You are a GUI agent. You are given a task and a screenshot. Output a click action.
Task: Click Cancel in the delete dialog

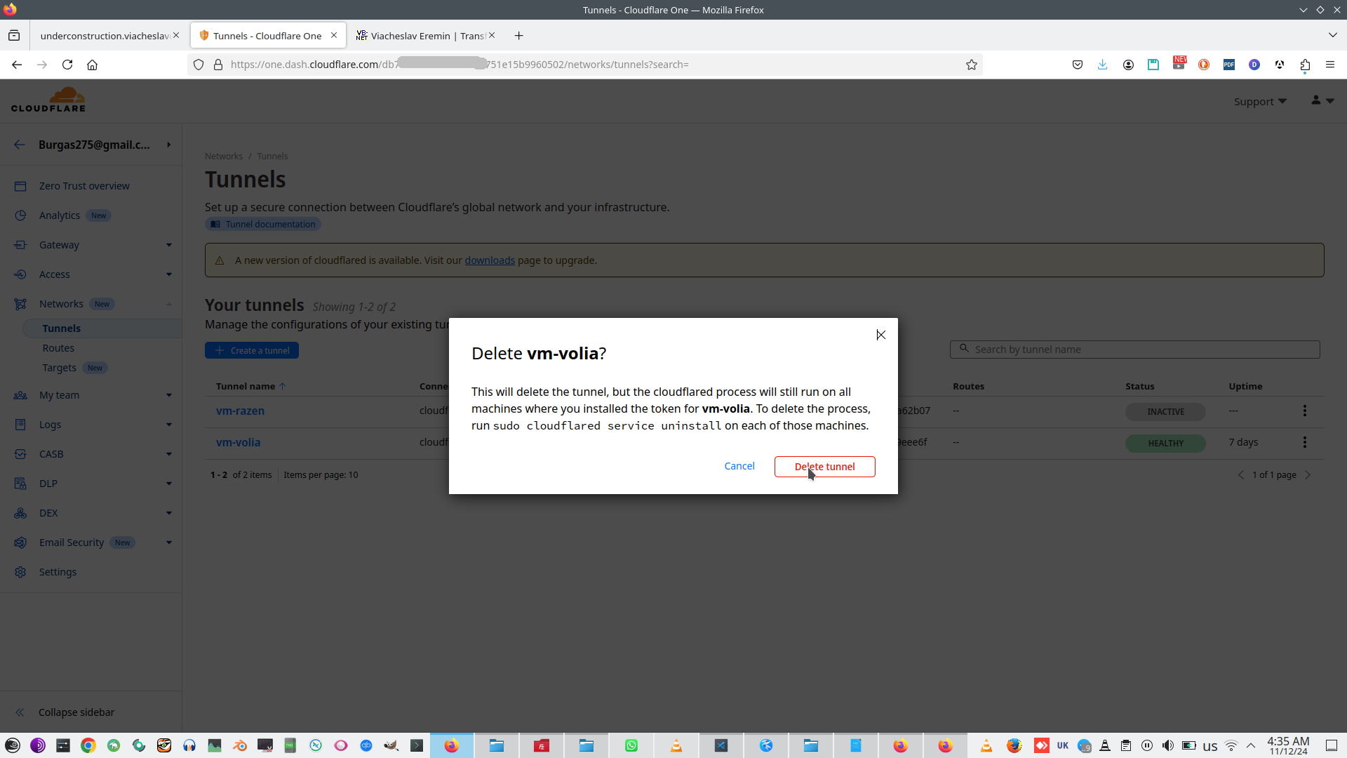point(739,466)
